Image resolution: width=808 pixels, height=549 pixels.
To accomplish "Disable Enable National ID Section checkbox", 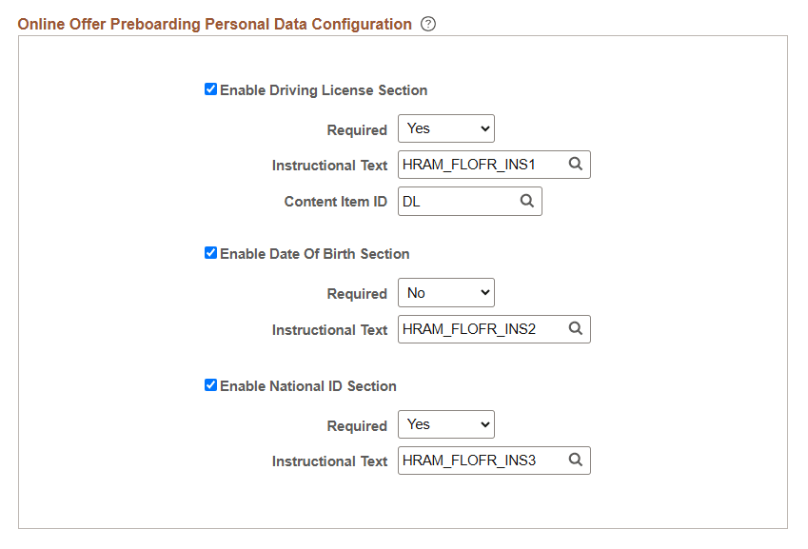I will (x=211, y=385).
